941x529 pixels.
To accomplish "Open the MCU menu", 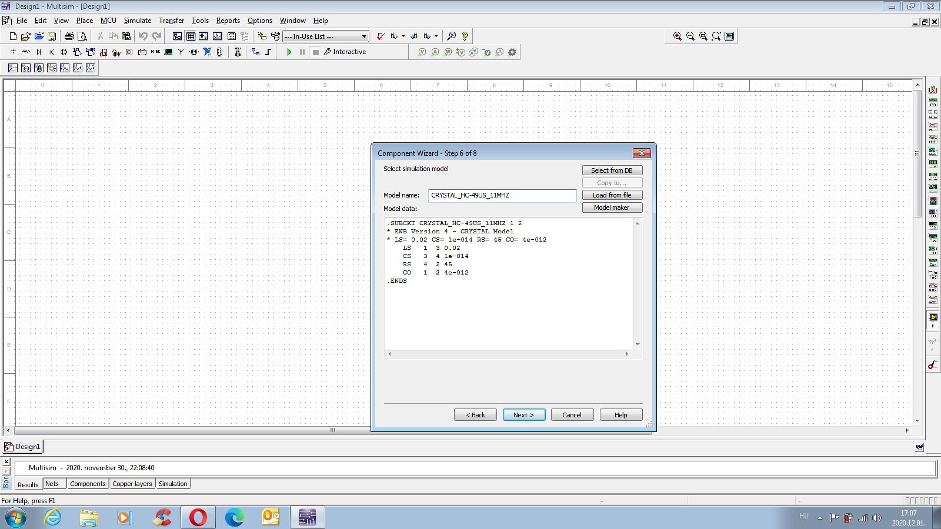I will click(x=108, y=21).
